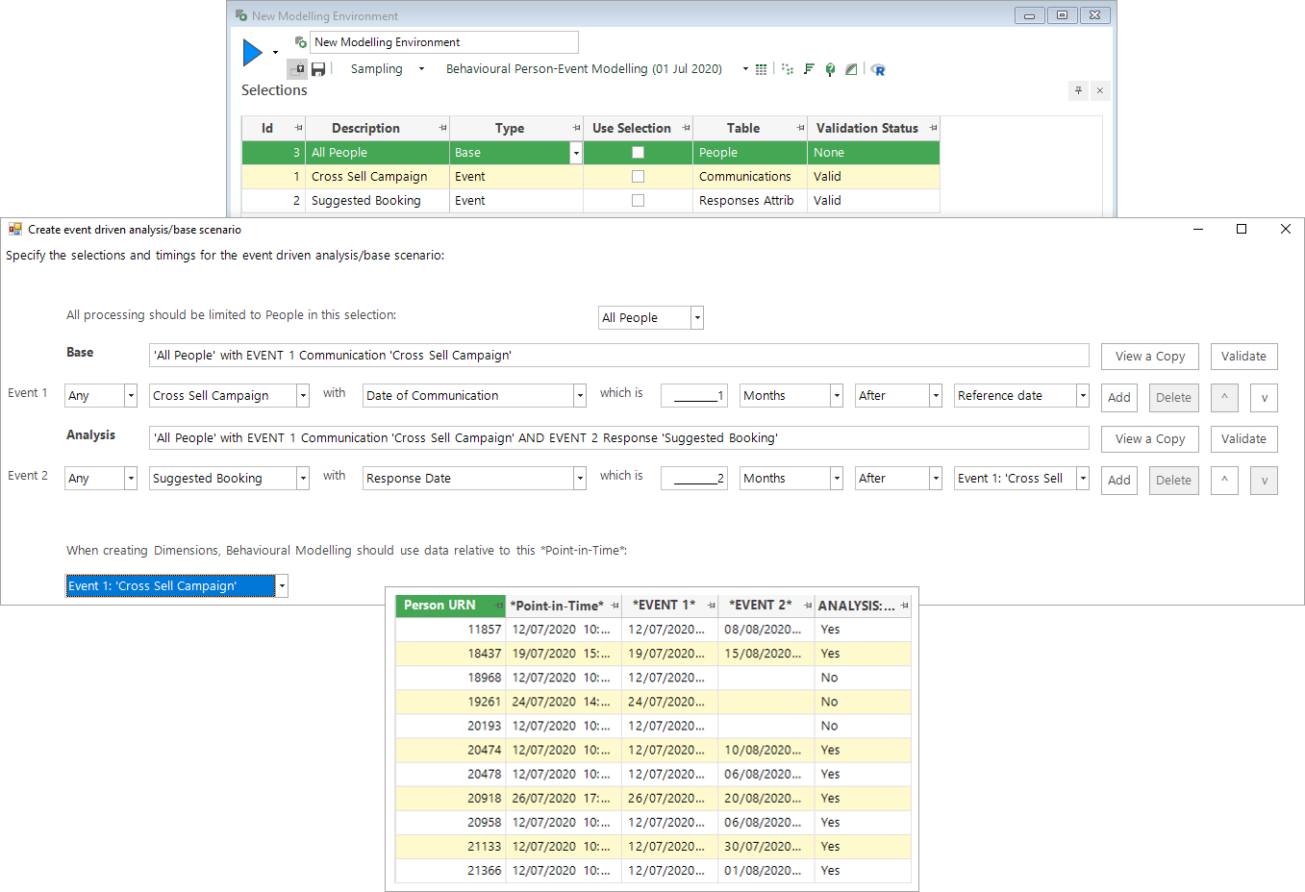Click the New Modelling Environment name field
1305x892 pixels.
(x=444, y=42)
